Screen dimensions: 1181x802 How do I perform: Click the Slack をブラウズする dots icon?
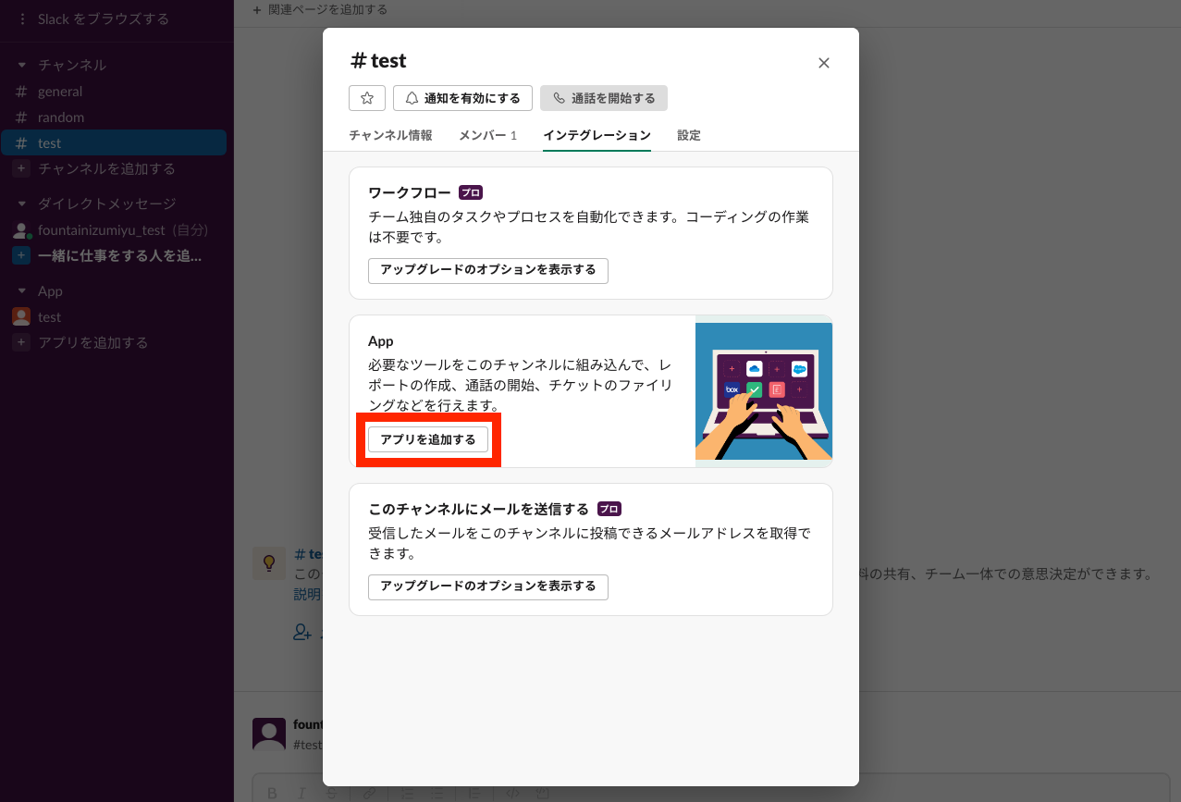(22, 19)
